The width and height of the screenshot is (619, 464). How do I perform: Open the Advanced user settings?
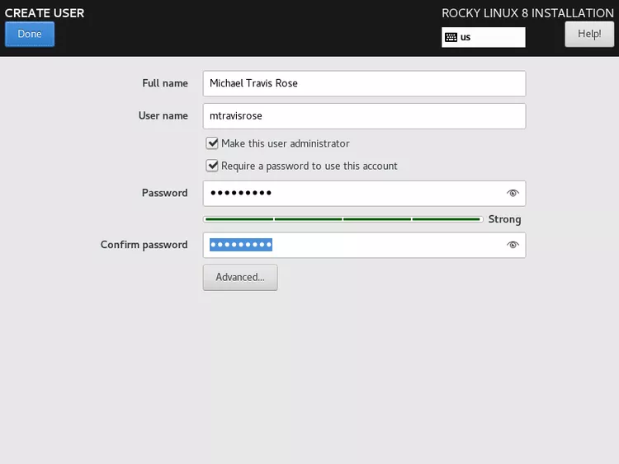(240, 278)
